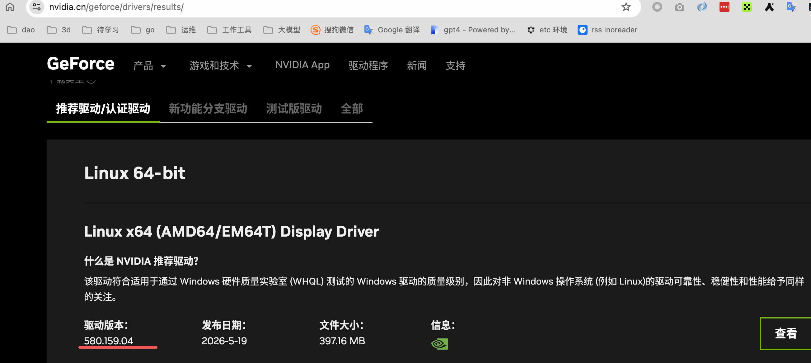This screenshot has width=811, height=363.
Task: Click the gray circle extension icon
Action: click(x=657, y=7)
